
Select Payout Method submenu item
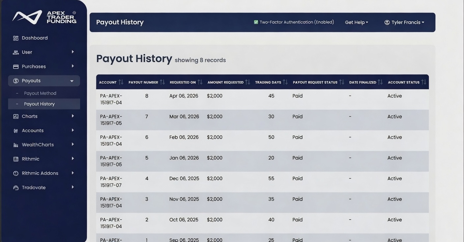tap(40, 93)
